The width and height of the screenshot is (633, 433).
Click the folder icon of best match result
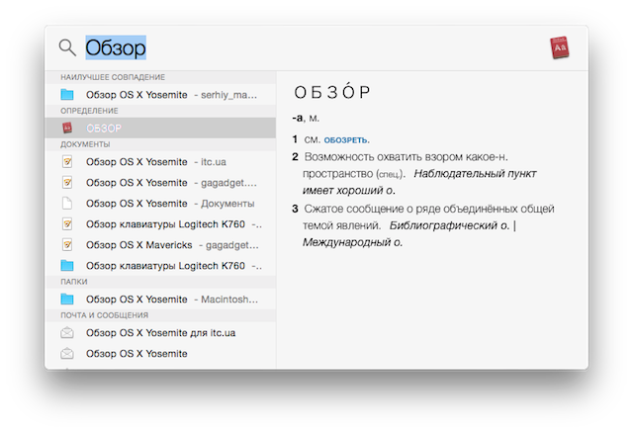tap(67, 95)
